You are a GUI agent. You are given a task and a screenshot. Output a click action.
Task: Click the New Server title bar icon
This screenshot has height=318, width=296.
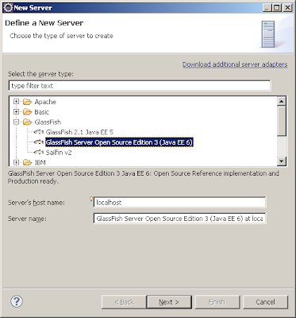pyautogui.click(x=8, y=8)
